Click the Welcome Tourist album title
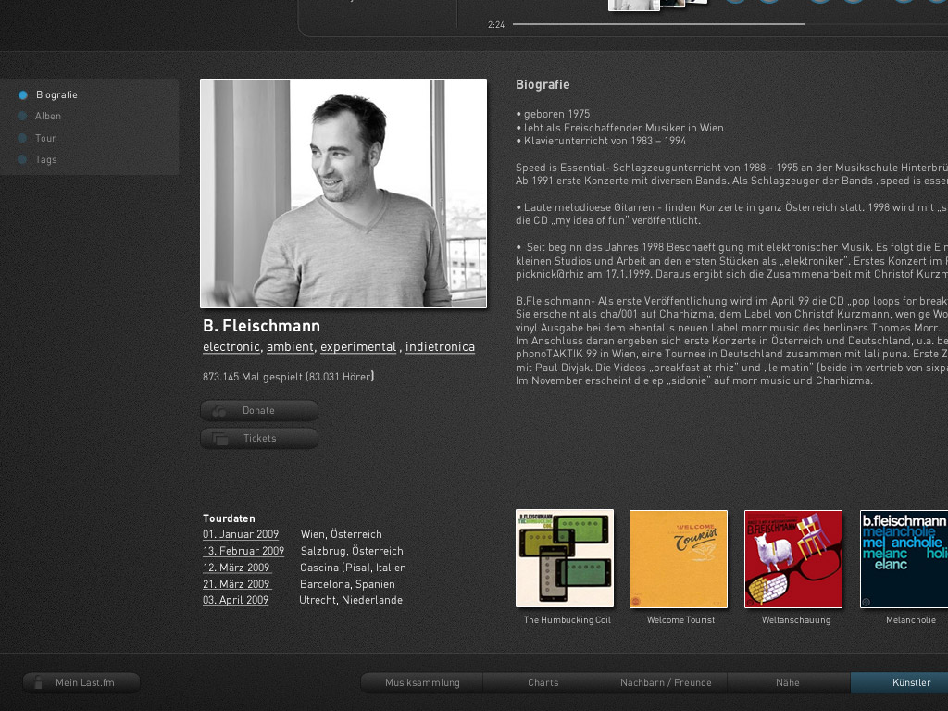 680,619
